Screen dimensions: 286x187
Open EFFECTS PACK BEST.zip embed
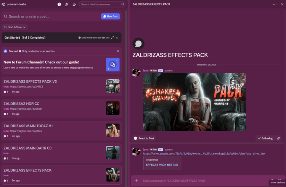pyautogui.click(x=162, y=165)
